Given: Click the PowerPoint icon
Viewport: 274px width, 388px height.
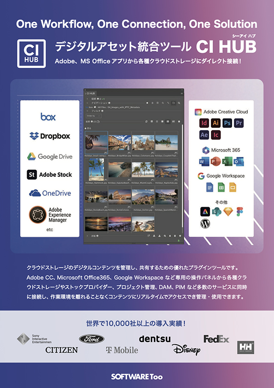Looking at the screenshot, I should 216,161.
